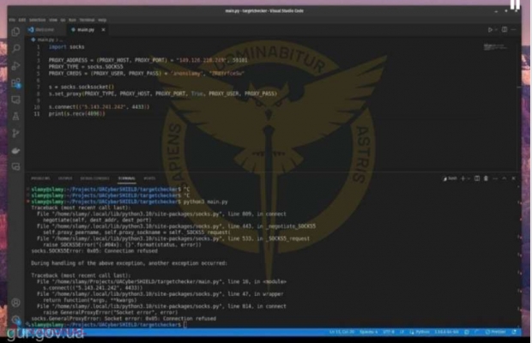Click the Ln, Col cursor position indicator
Screen dimensions: 532x343
(x=342, y=332)
